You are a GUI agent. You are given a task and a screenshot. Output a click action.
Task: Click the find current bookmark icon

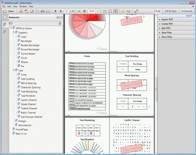pos(60,23)
